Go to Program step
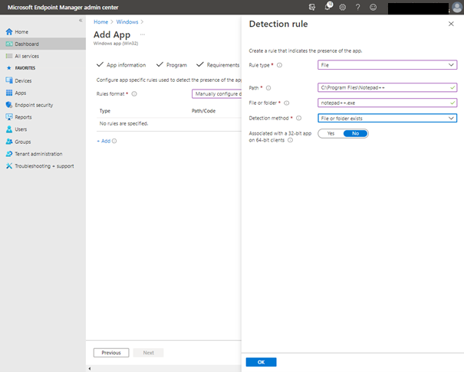The height and width of the screenshot is (372, 464). click(172, 65)
